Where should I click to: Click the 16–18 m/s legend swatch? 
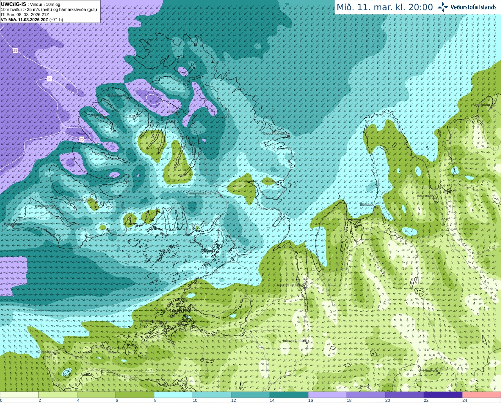click(x=328, y=395)
